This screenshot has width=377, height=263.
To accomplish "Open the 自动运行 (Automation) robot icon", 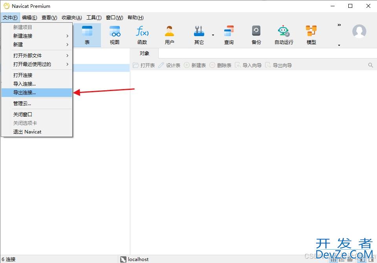I will (284, 35).
